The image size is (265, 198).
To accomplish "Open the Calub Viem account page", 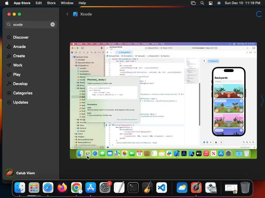I will click(x=20, y=173).
